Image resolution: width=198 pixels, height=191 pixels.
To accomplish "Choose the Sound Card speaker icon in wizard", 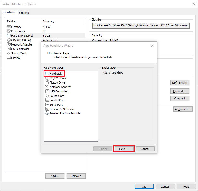I will 47,96.
